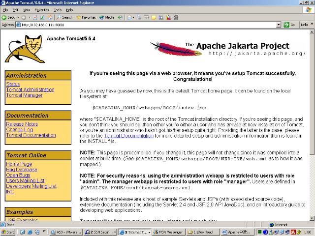This screenshot has width=315, height=236.
Task: Open the Tomcat Administration link
Action: point(31,89)
